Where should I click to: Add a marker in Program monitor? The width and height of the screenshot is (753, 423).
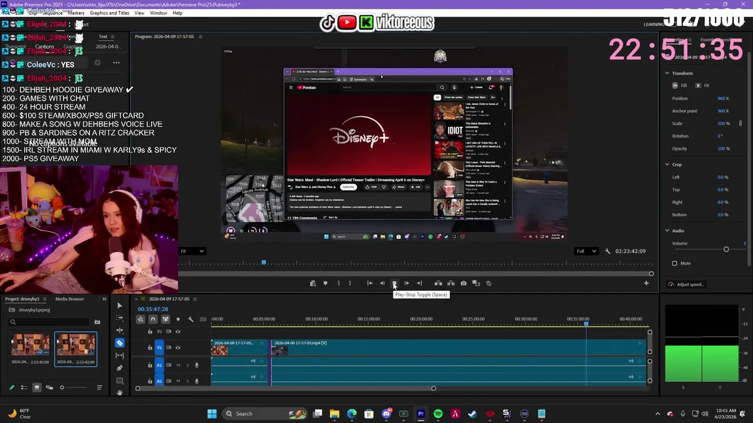[325, 283]
